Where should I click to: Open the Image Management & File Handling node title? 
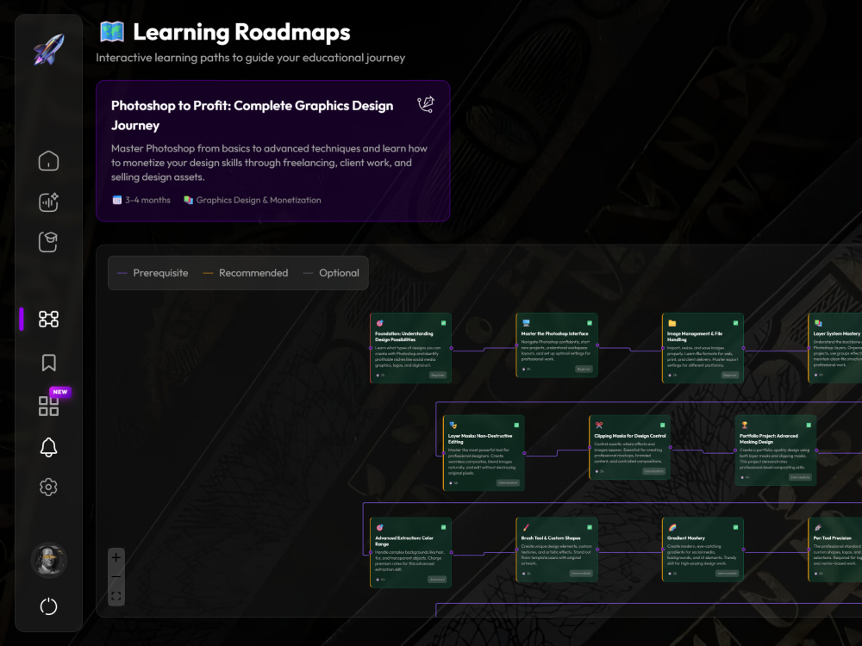(x=695, y=336)
